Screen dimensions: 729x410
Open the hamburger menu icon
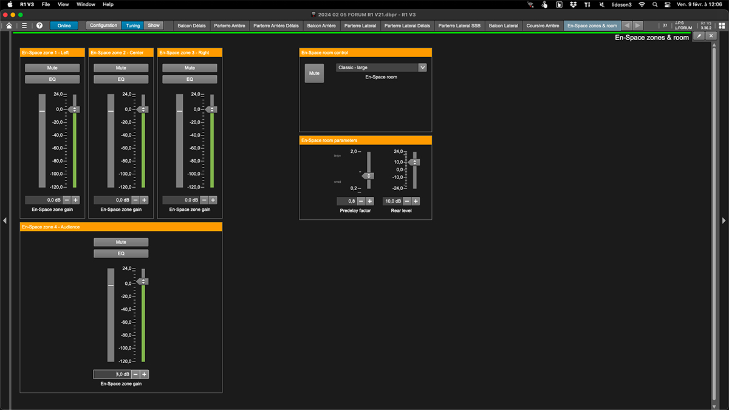click(x=24, y=26)
